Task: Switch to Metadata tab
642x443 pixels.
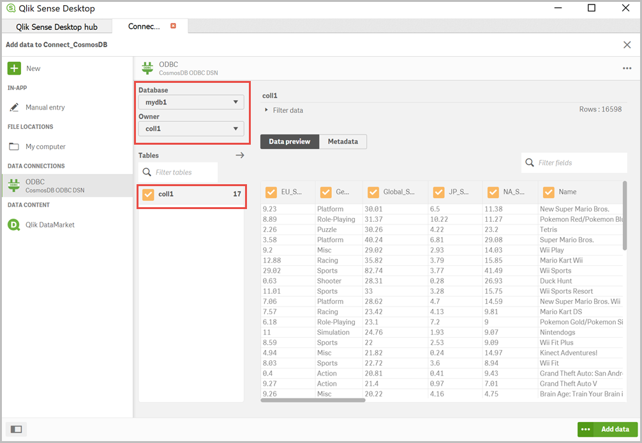Action: (343, 142)
